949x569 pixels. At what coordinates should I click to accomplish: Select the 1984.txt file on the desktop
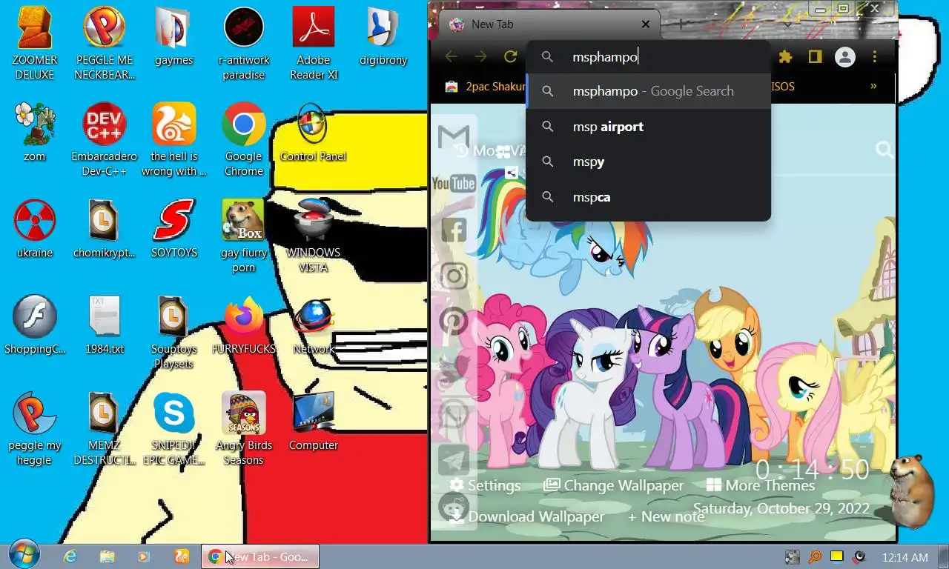[105, 325]
